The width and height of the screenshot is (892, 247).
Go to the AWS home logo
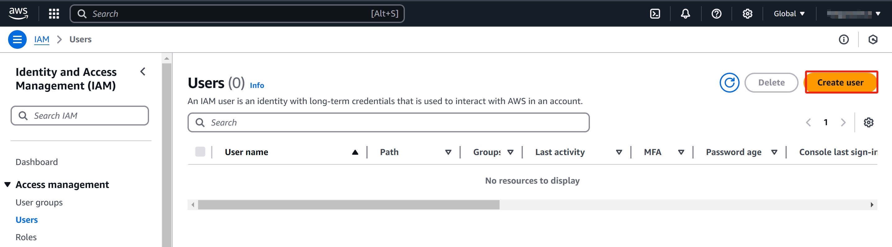click(18, 13)
